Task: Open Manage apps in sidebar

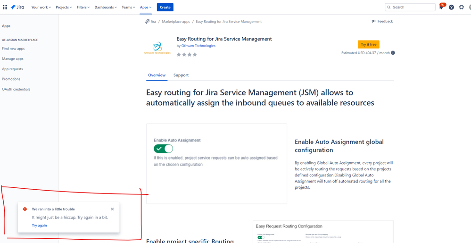Action: pyautogui.click(x=13, y=59)
